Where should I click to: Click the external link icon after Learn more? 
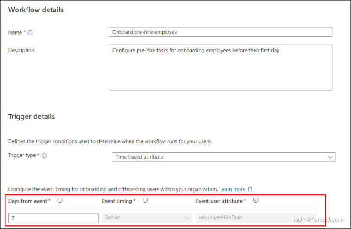(x=250, y=189)
